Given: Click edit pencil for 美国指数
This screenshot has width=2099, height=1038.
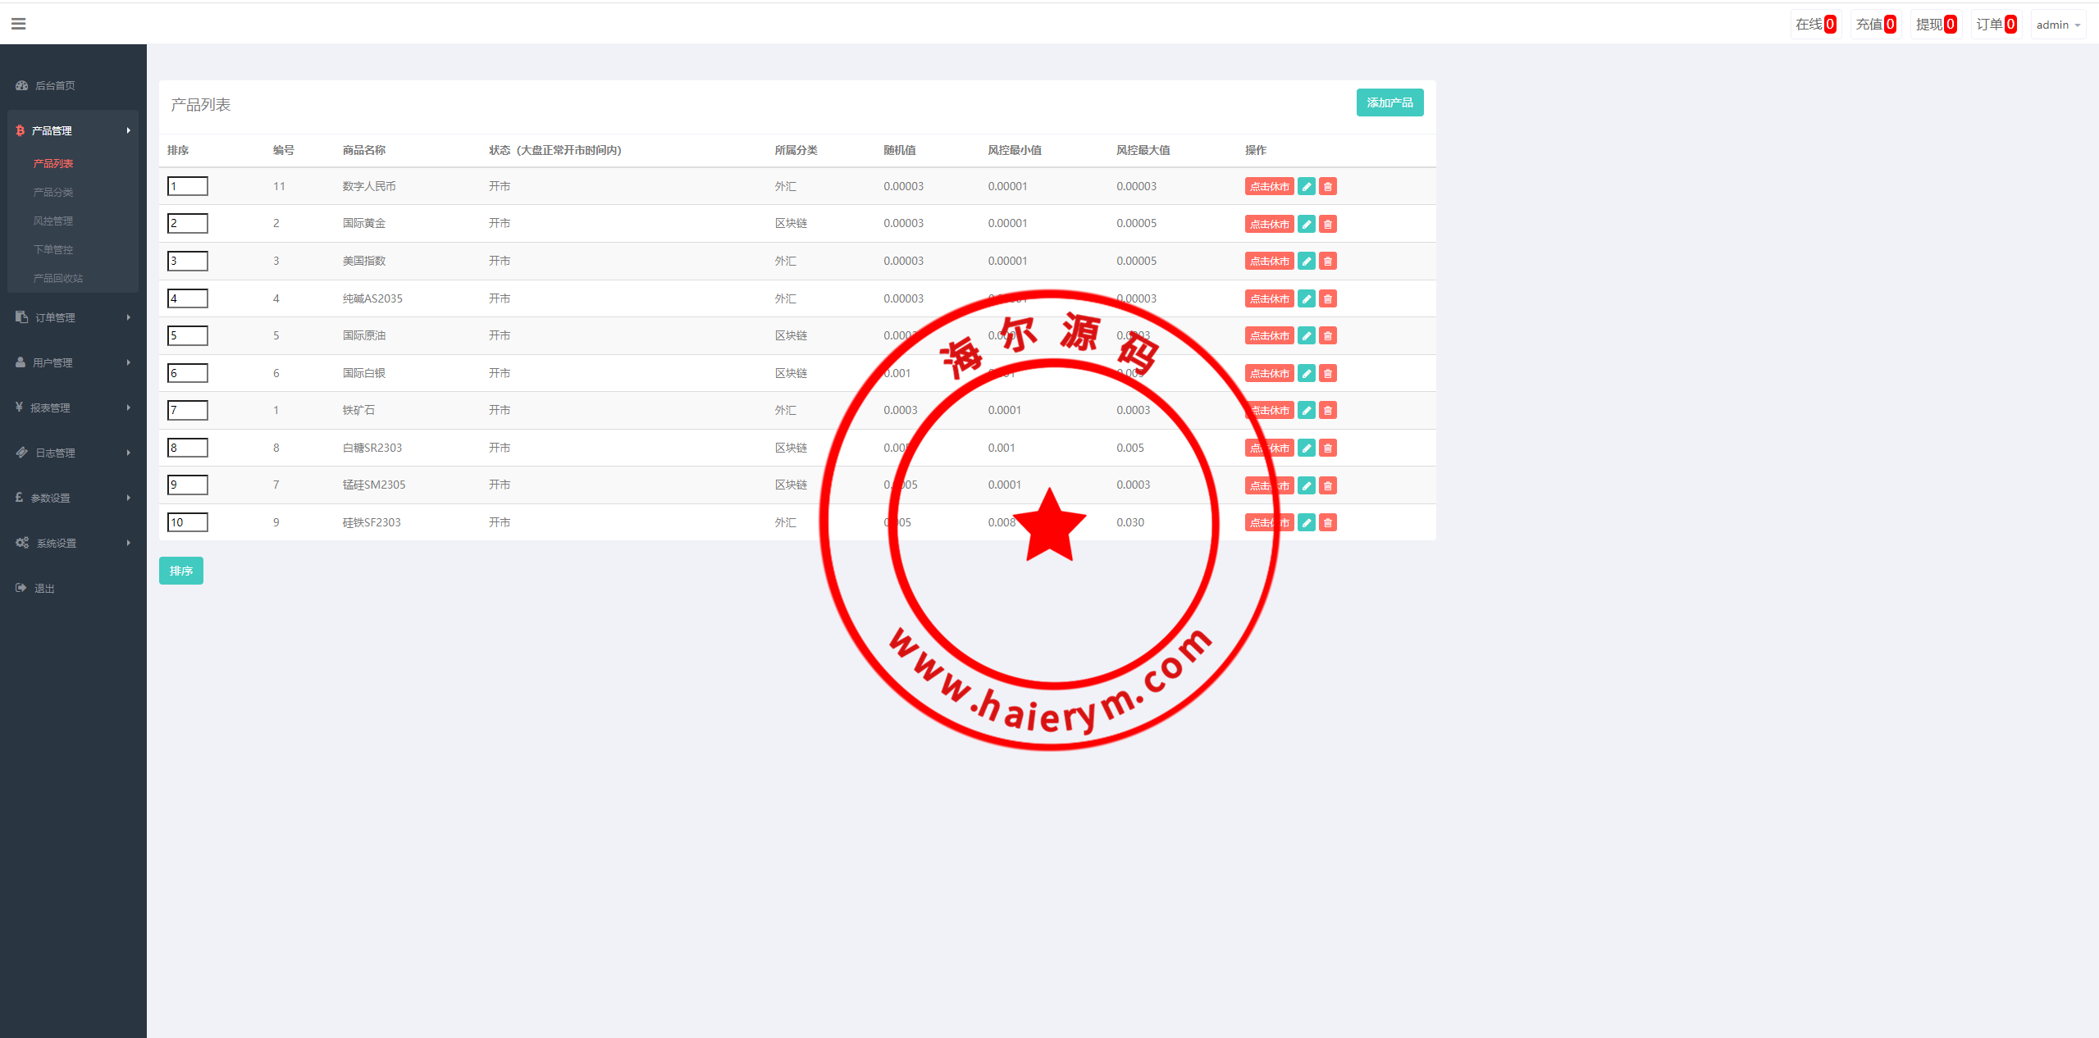Looking at the screenshot, I should point(1307,262).
